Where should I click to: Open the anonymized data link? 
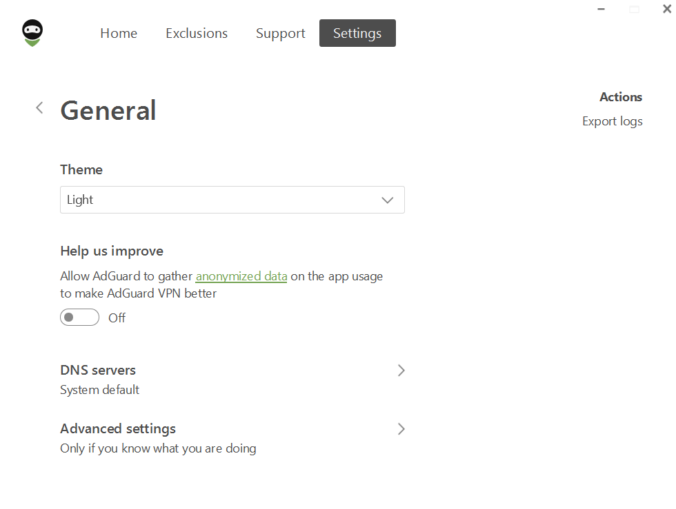241,276
